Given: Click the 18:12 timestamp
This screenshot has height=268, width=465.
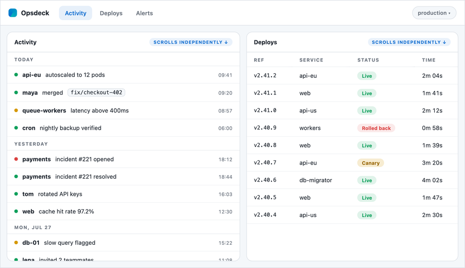Looking at the screenshot, I should (x=225, y=159).
